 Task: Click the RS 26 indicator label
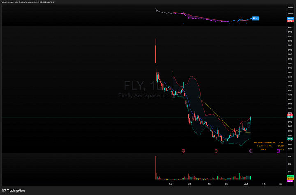(255, 19)
